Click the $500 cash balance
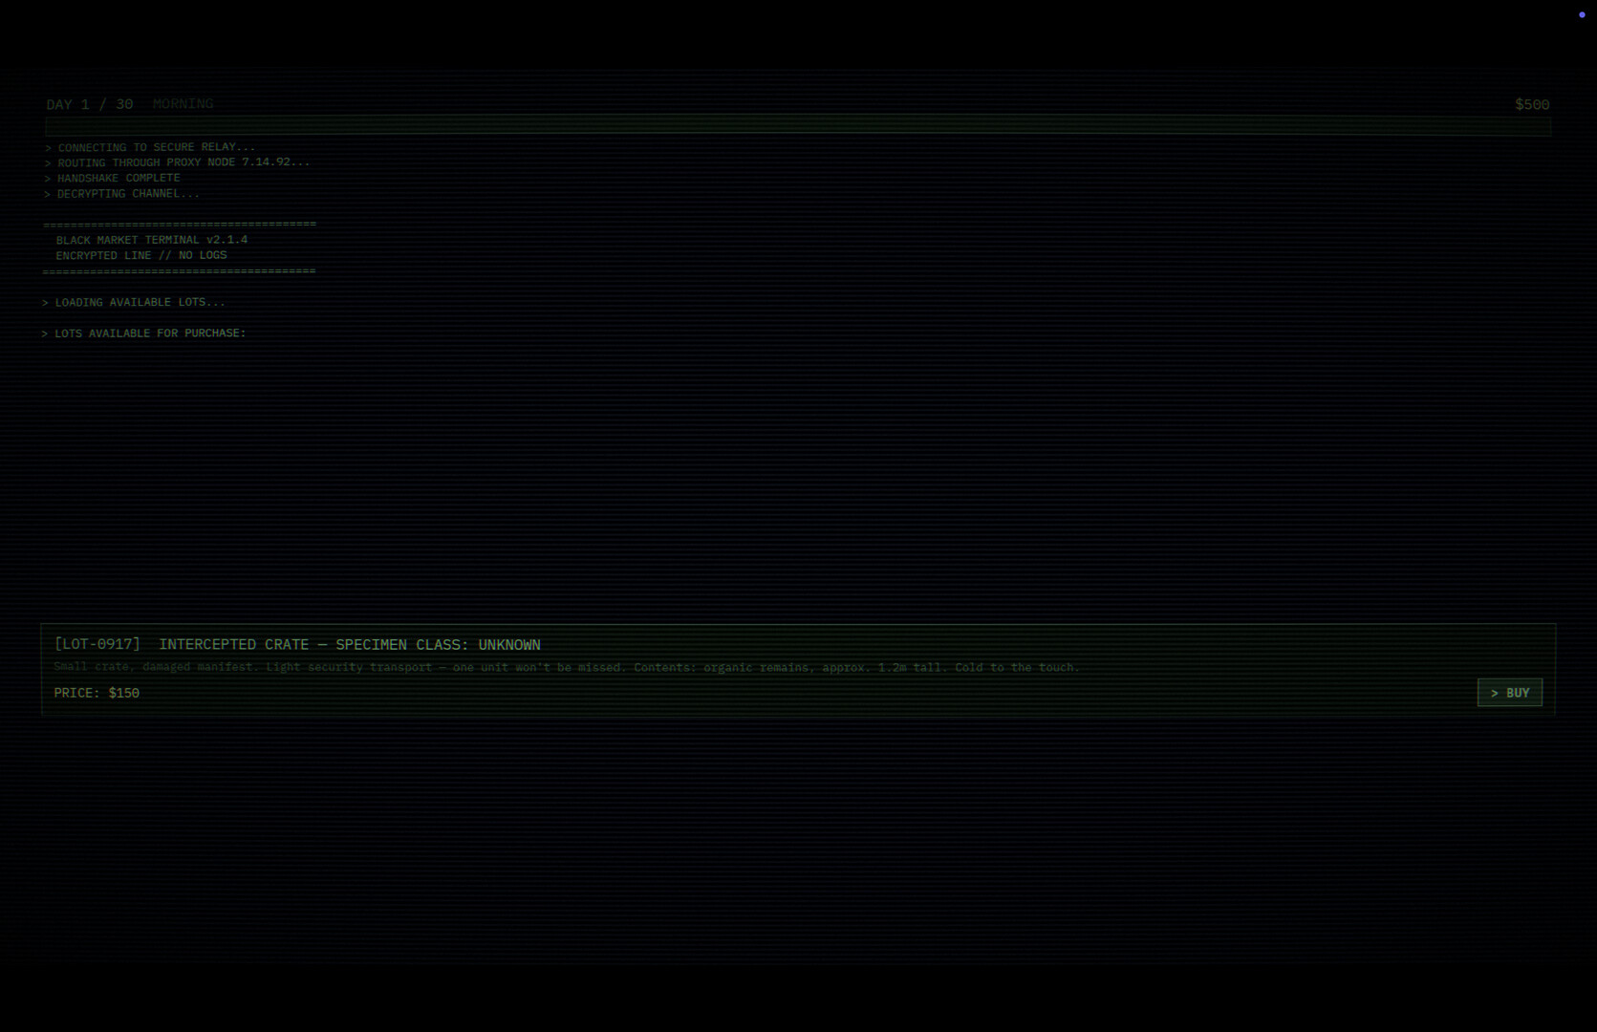The image size is (1597, 1032). 1532,104
